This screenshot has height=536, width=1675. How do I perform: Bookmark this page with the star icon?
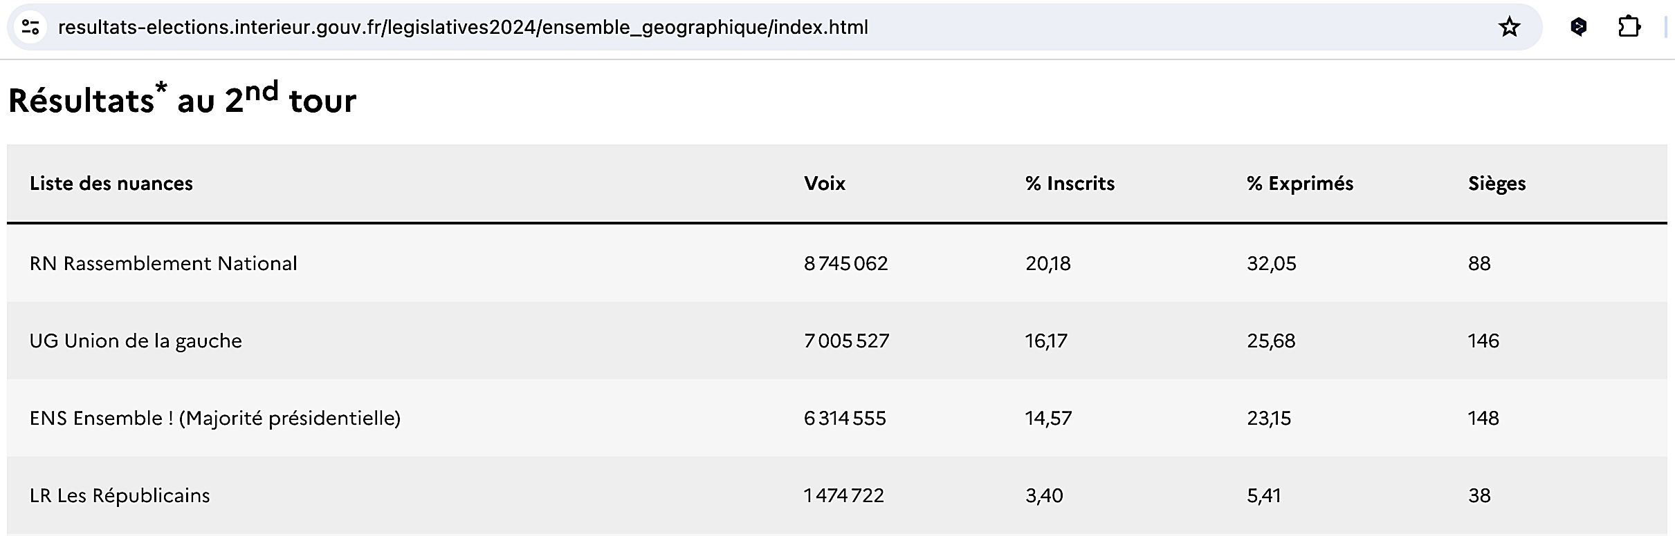click(x=1509, y=28)
